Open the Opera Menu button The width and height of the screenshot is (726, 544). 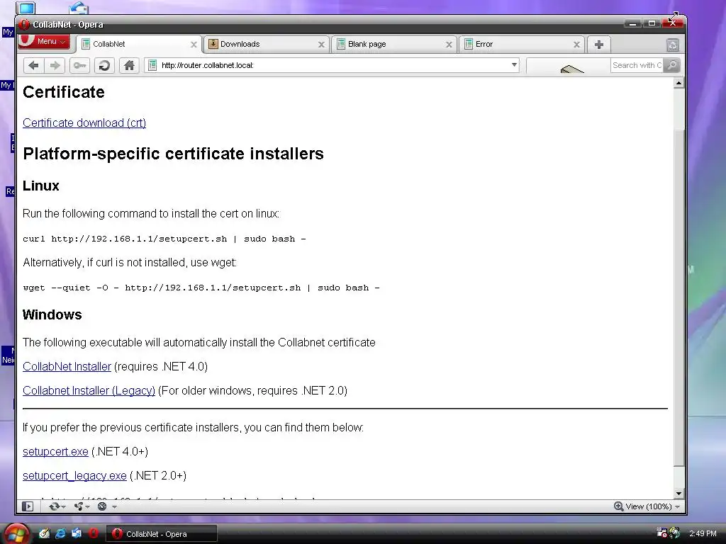(x=44, y=41)
